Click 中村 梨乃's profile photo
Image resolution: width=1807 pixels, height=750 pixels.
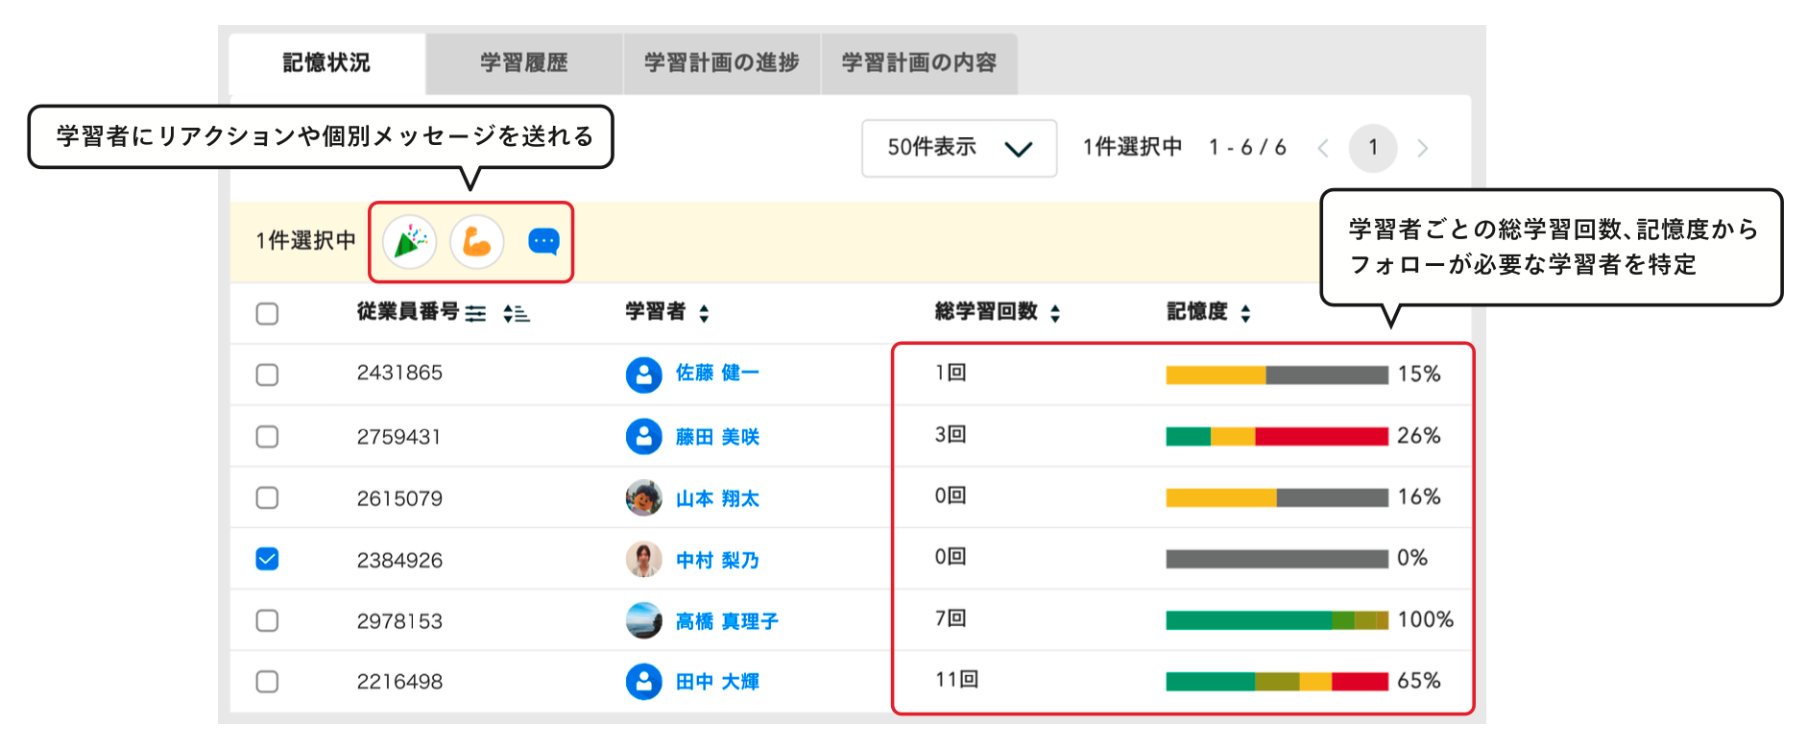[643, 559]
